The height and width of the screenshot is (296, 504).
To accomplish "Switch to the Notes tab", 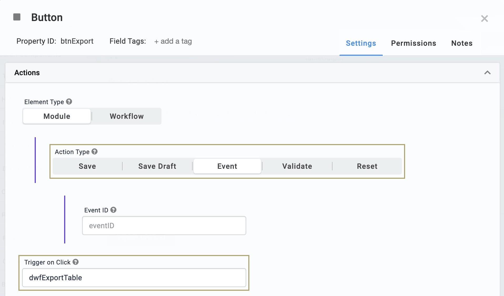I will [462, 43].
